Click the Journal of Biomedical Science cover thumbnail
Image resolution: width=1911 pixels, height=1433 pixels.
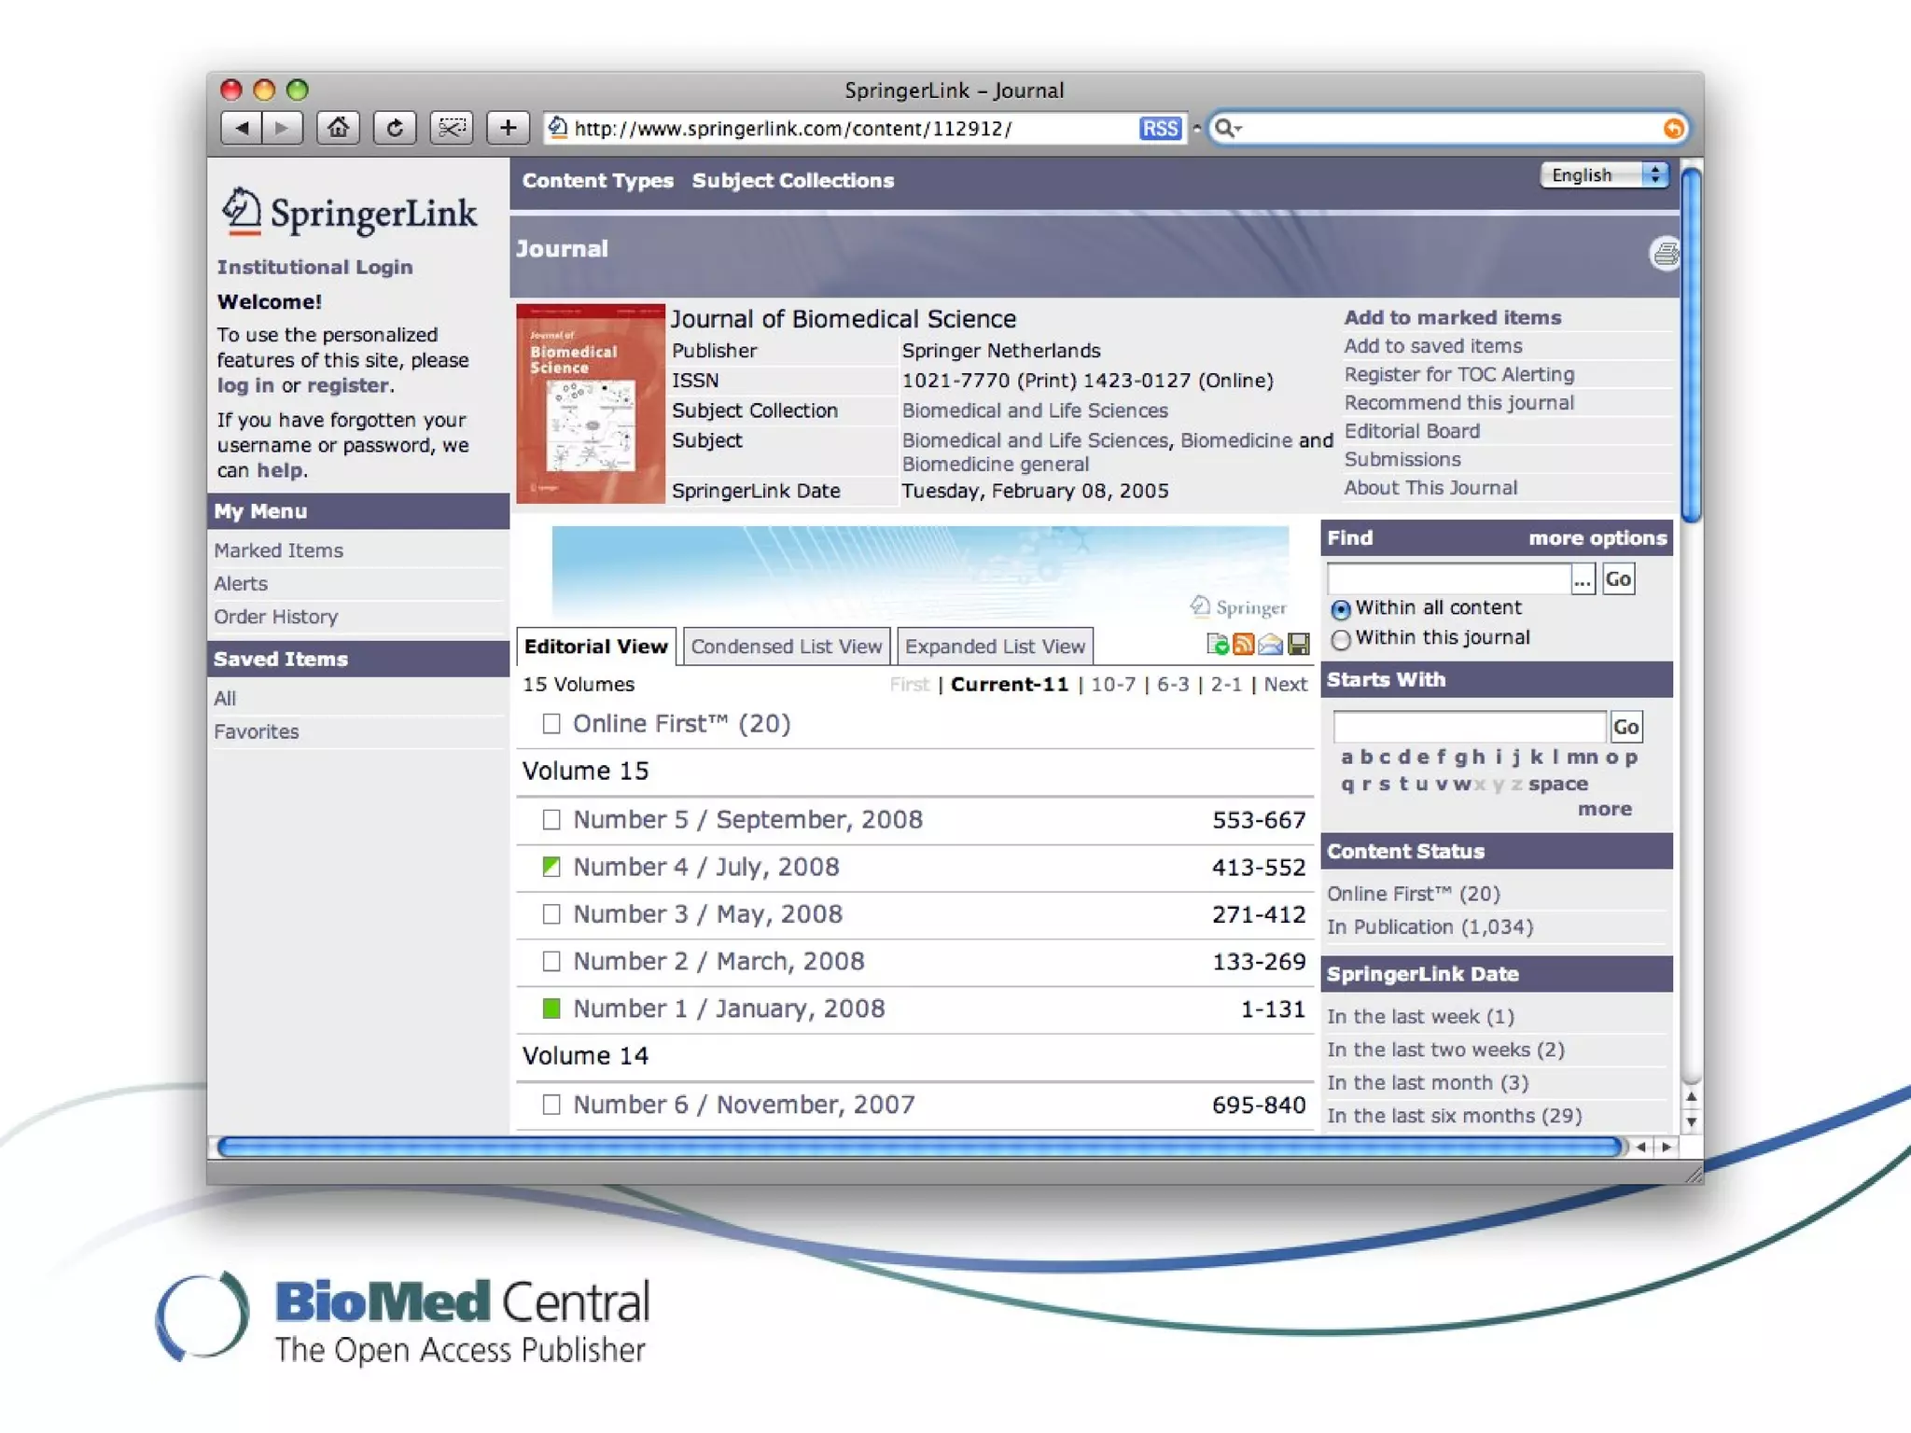(x=590, y=403)
